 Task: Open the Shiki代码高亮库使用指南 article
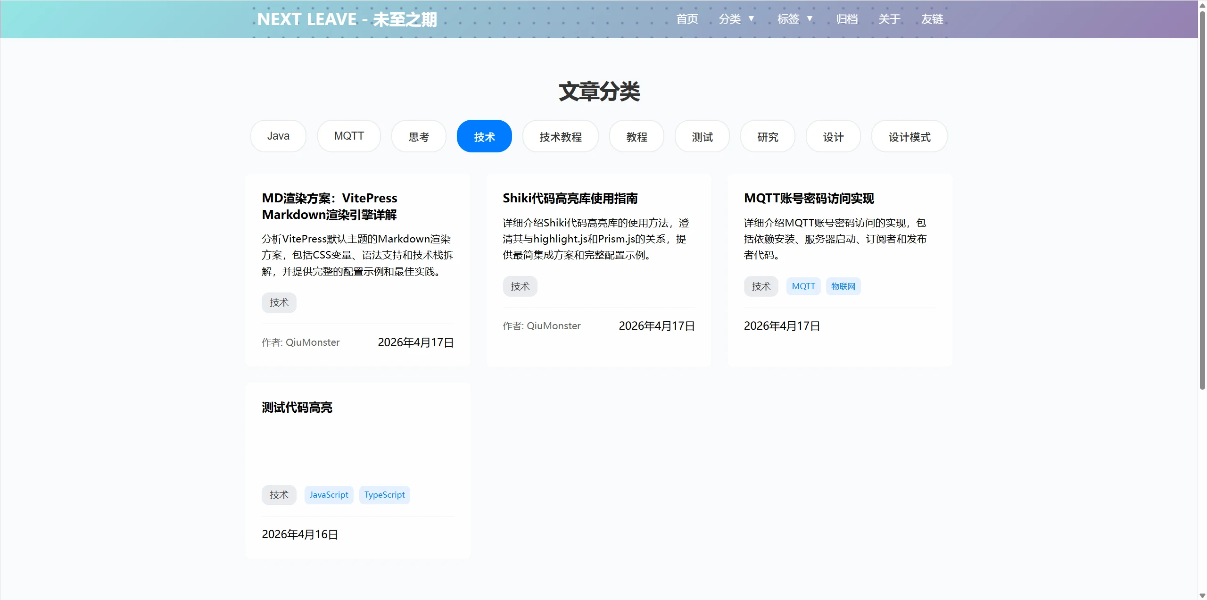click(570, 198)
